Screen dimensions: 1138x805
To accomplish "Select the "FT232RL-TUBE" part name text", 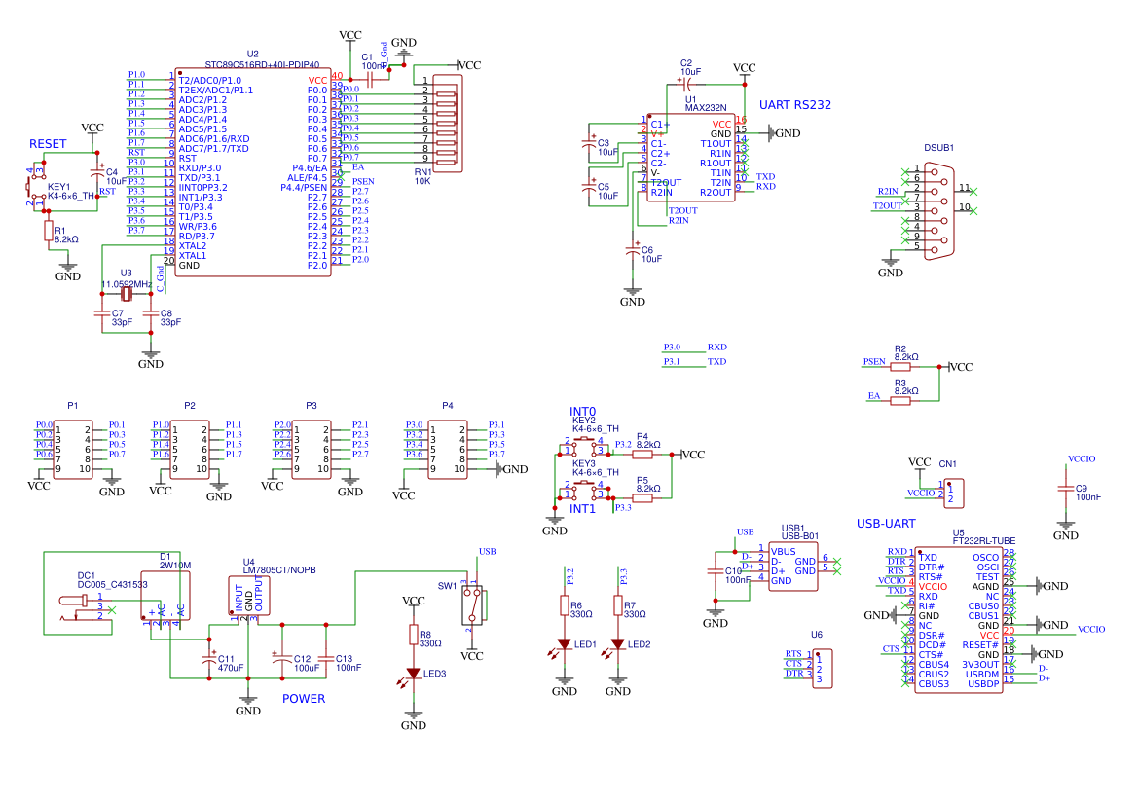I will click(984, 541).
